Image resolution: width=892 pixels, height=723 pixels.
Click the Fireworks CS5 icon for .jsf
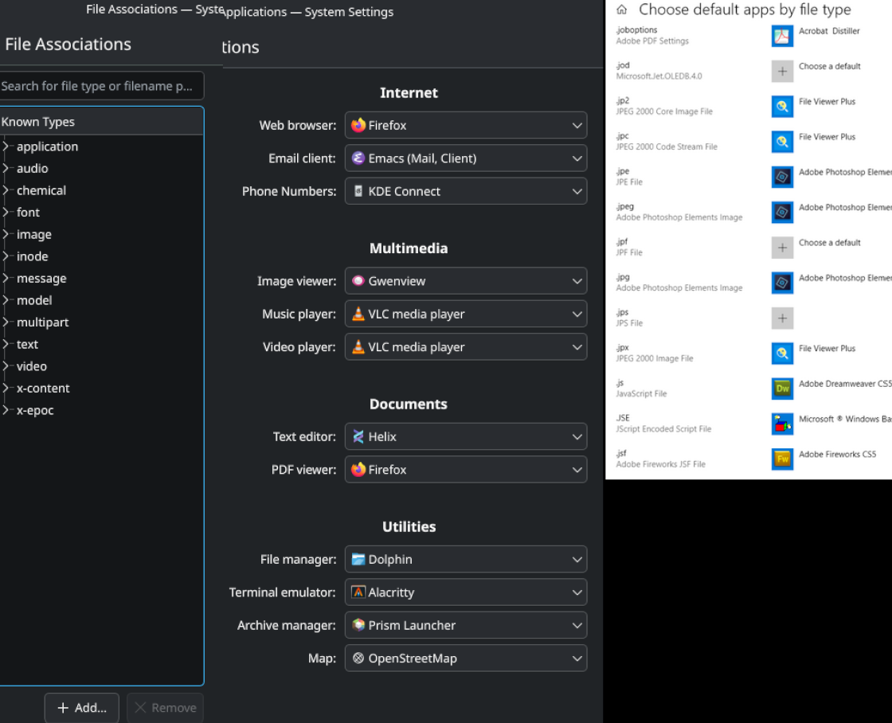tap(782, 459)
